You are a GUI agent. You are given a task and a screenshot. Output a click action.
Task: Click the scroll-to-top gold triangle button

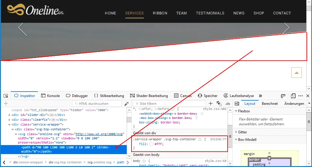(296, 72)
